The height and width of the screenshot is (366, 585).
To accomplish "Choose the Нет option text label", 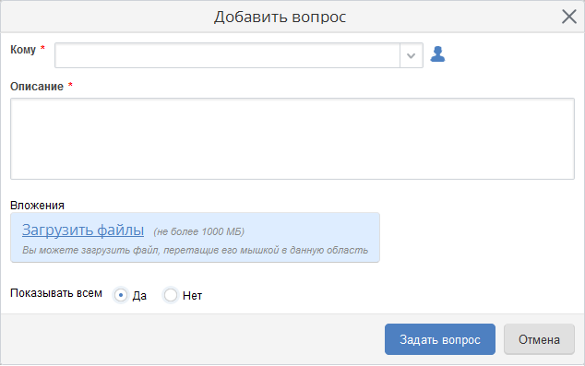I will click(192, 296).
